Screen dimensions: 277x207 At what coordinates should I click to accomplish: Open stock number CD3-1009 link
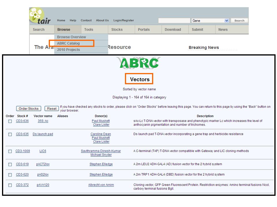click(23, 151)
